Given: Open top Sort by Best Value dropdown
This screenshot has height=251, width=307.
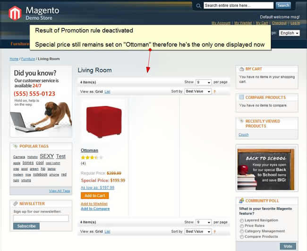Looking at the screenshot, I should tap(198, 91).
